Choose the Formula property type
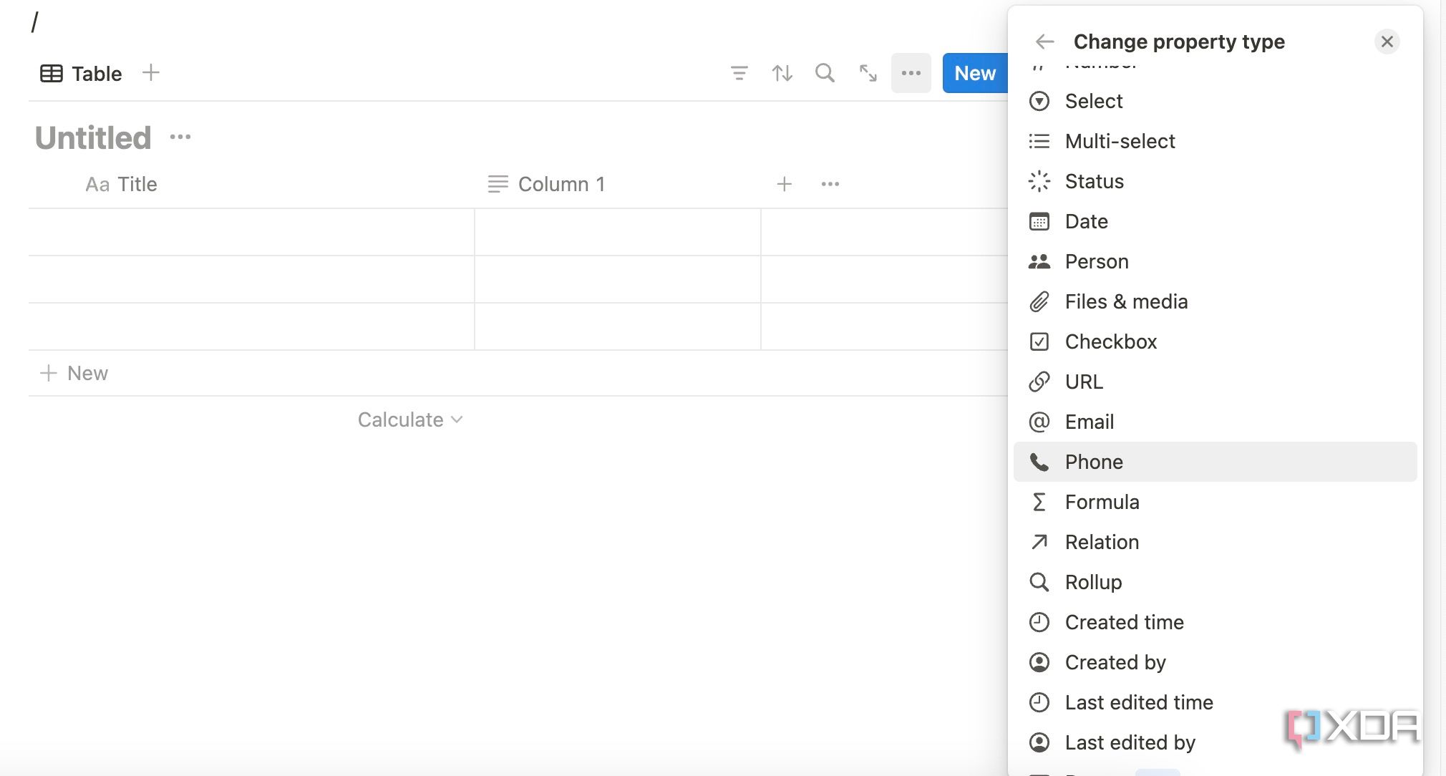This screenshot has width=1446, height=776. pos(1215,502)
